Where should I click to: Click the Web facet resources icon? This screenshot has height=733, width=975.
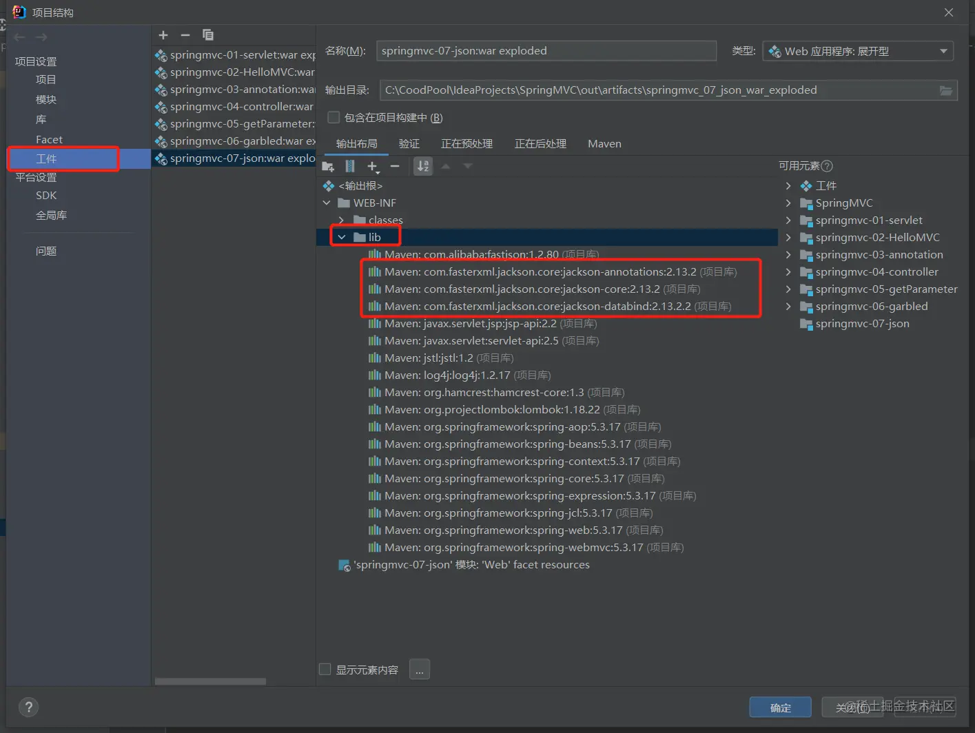[345, 566]
